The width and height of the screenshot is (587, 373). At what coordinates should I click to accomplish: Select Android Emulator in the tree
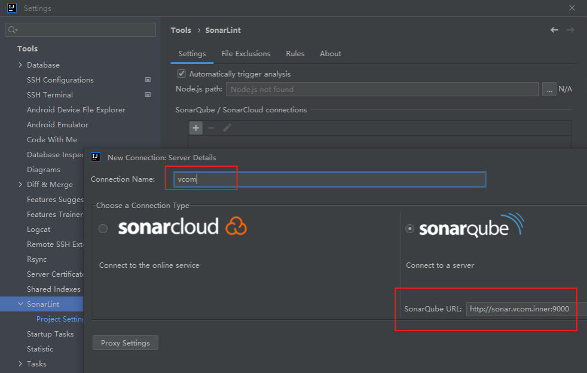click(x=57, y=125)
